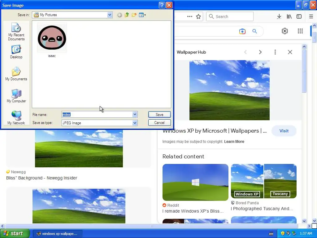The width and height of the screenshot is (317, 238).
Task: Select My Computer in places bar
Action: point(16,96)
